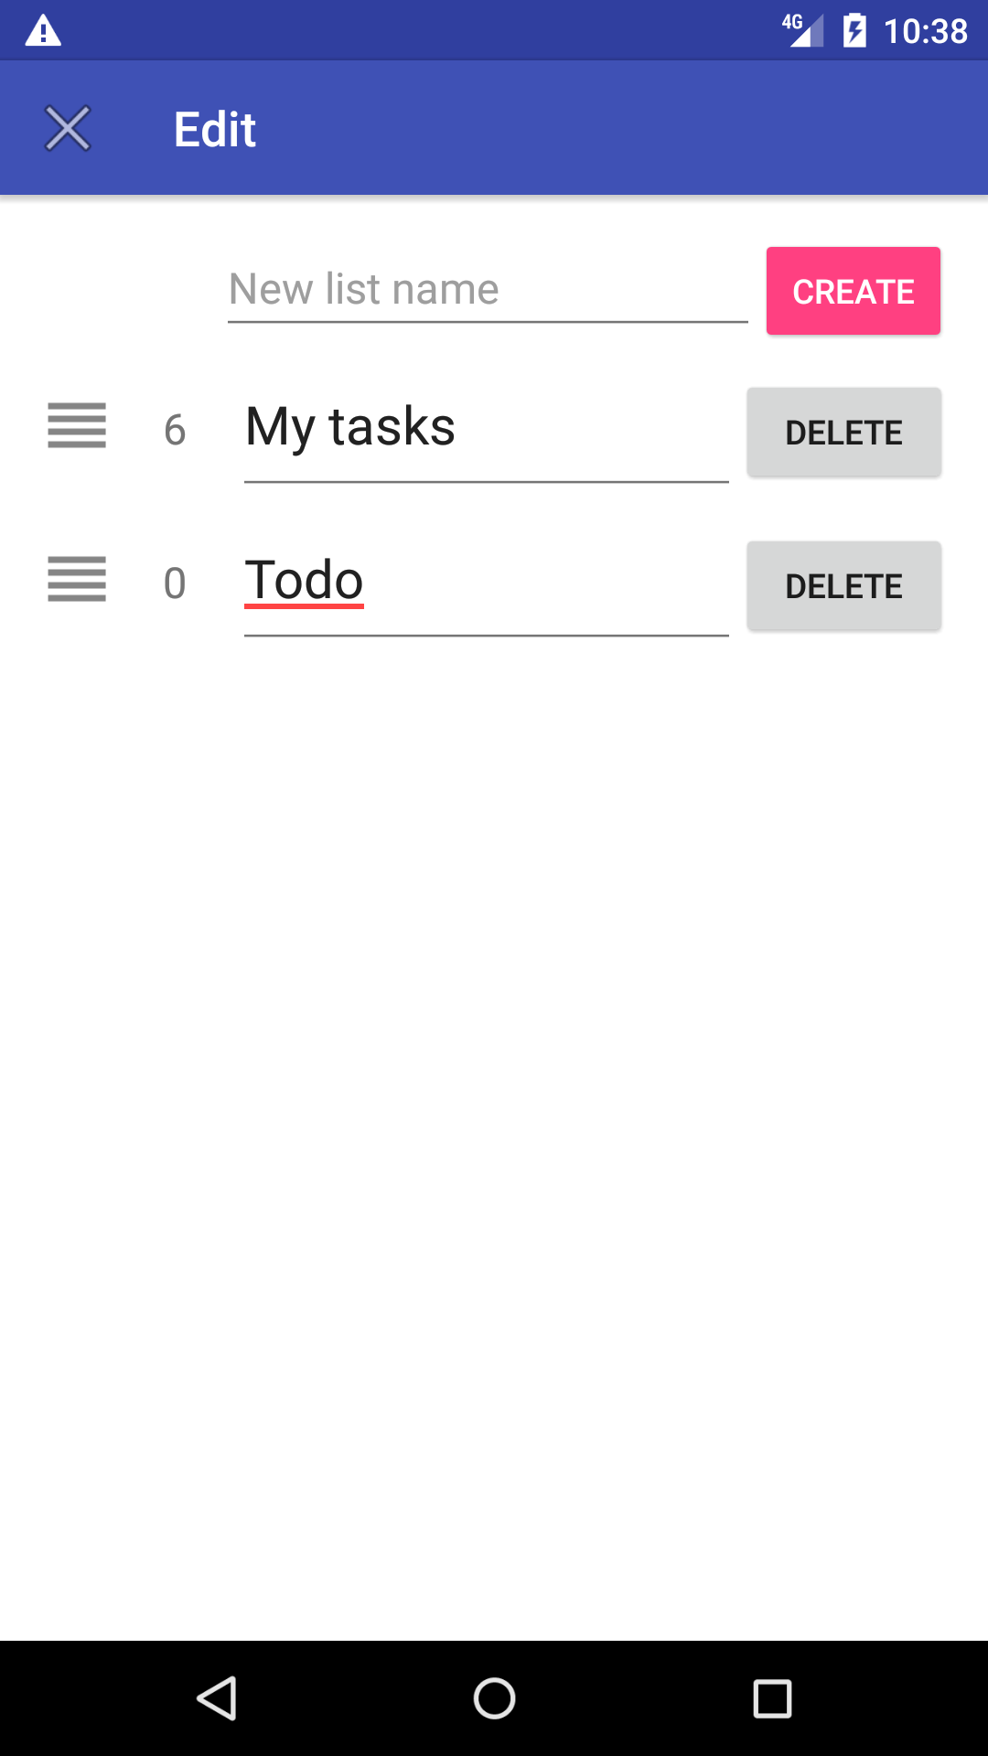Edit the Todo list name field
The image size is (988, 1756).
486,582
